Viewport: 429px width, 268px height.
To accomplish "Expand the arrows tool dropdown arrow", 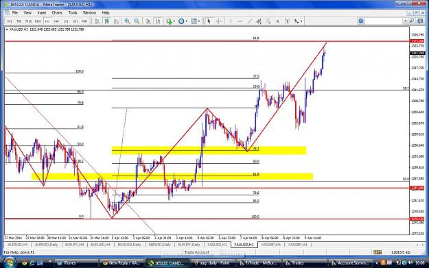I will pos(301,21).
